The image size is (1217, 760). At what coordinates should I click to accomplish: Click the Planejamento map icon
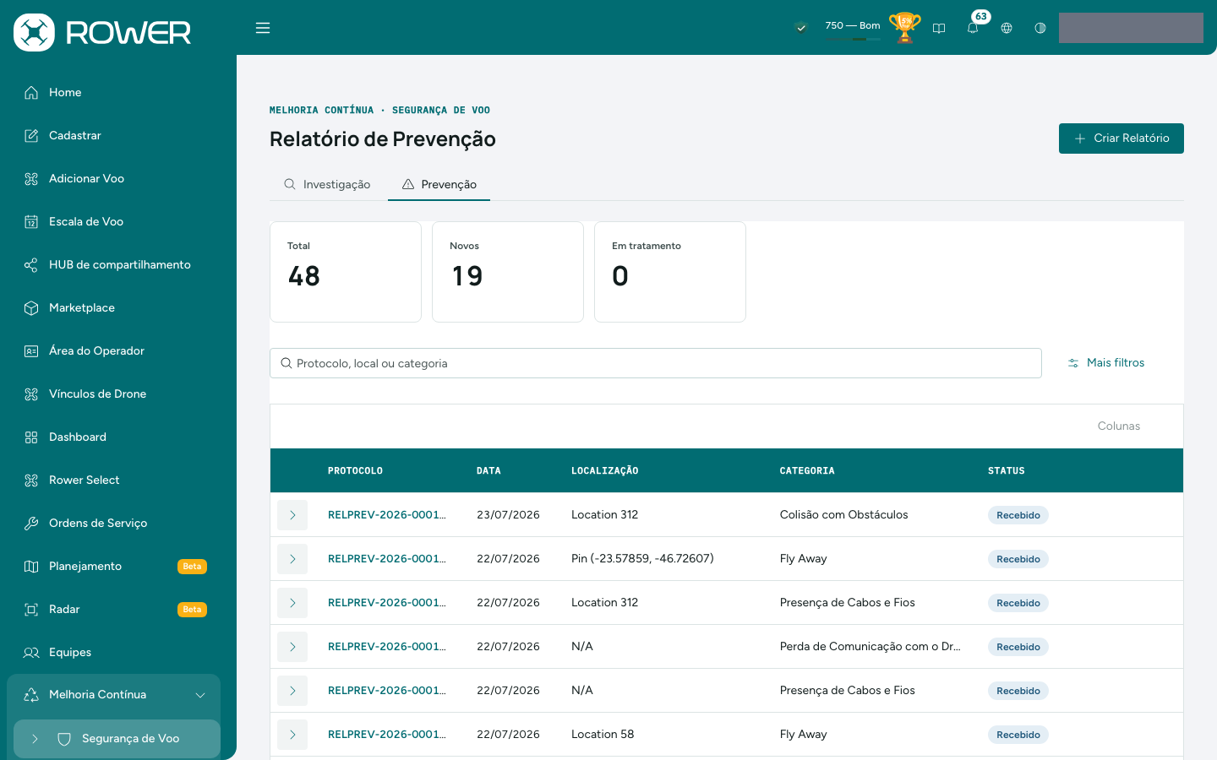31,567
